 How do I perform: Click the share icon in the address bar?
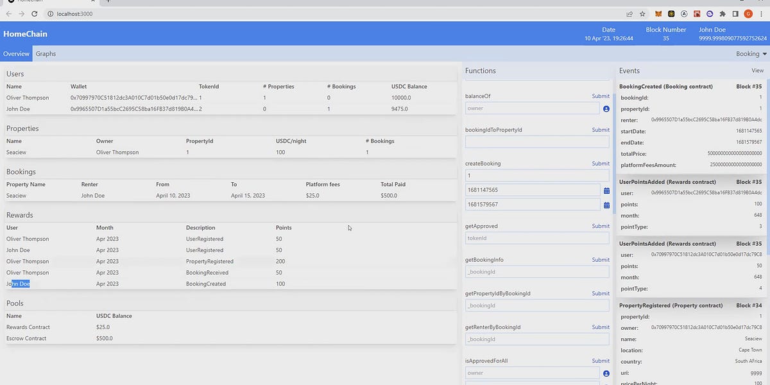tap(629, 13)
